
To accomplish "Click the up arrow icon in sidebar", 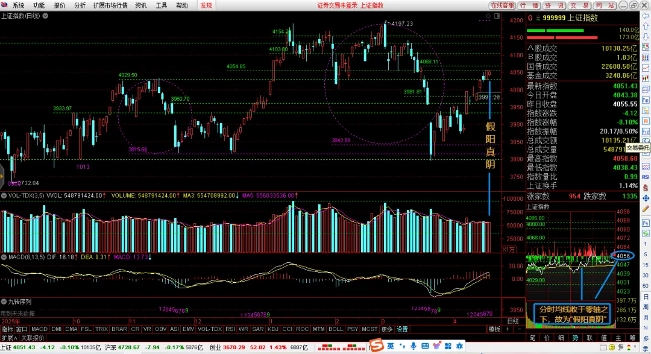I will (646, 26).
